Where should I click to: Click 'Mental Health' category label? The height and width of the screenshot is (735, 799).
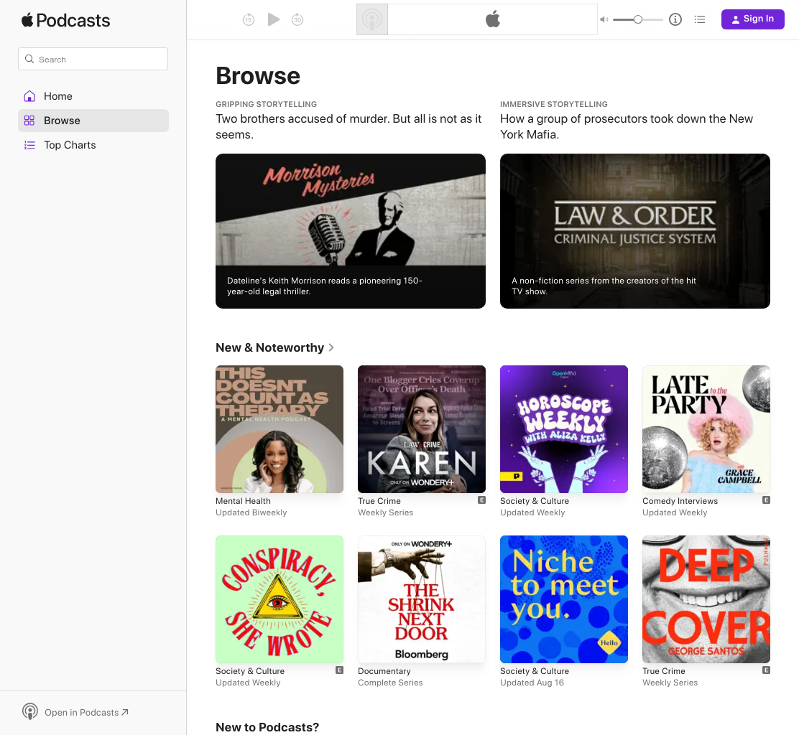[243, 501]
